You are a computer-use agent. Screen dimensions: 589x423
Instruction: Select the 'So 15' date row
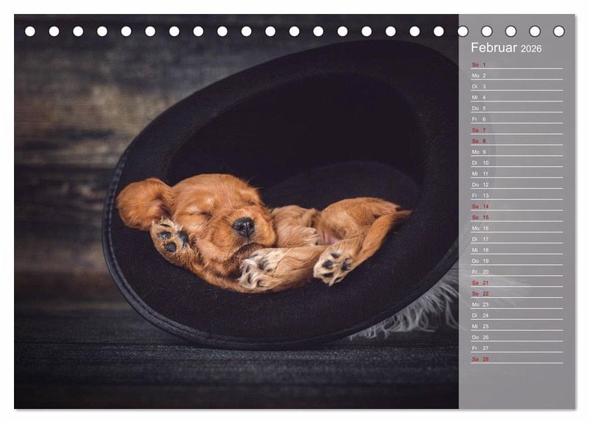pyautogui.click(x=517, y=217)
